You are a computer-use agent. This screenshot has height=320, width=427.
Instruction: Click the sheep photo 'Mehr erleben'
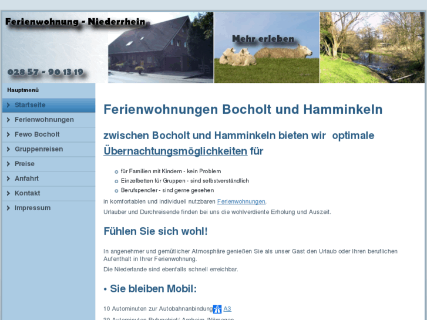pyautogui.click(x=267, y=48)
